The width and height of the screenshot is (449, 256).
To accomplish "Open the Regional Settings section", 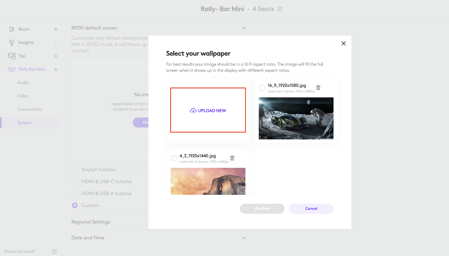I will tap(91, 222).
